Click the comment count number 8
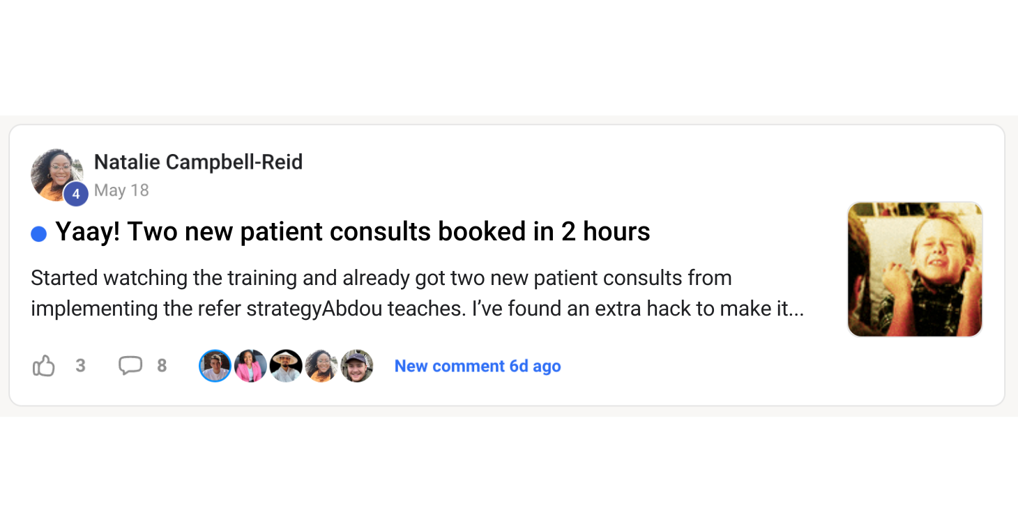Screen dimensions: 1018x524 click(x=162, y=366)
